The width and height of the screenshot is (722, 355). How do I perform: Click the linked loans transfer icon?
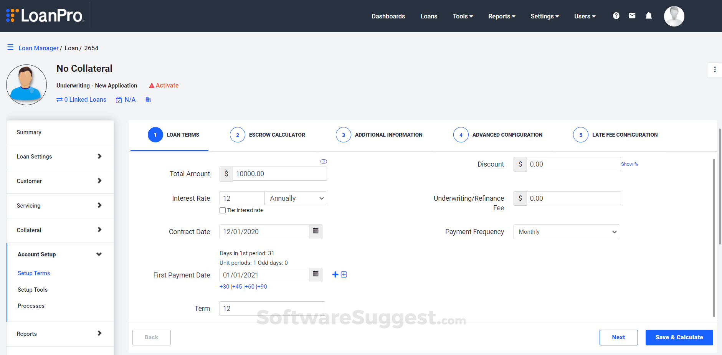coord(60,99)
